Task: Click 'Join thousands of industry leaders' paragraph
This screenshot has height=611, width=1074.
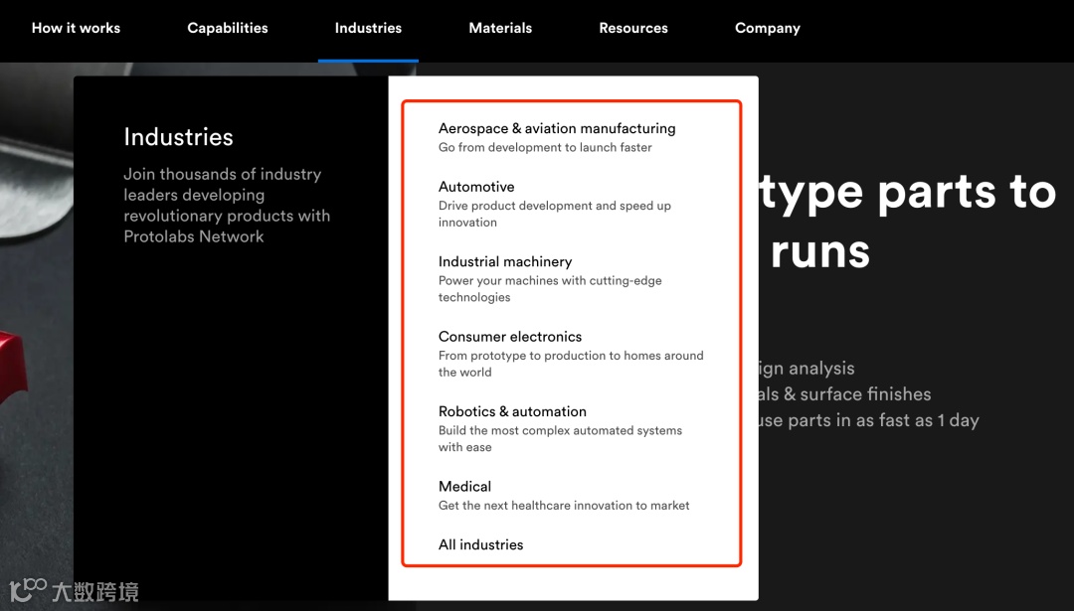Action: 227,206
